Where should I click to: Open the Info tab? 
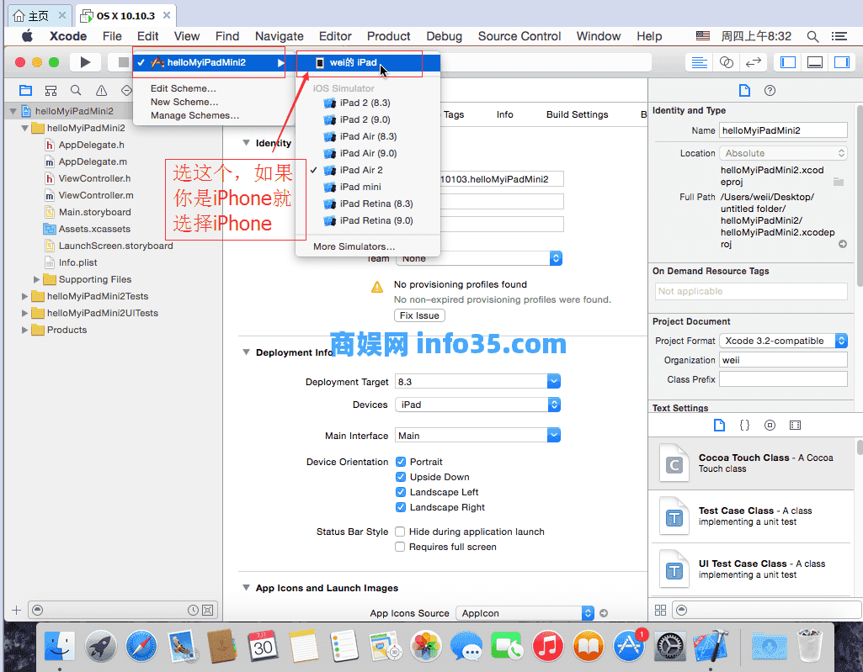(504, 114)
